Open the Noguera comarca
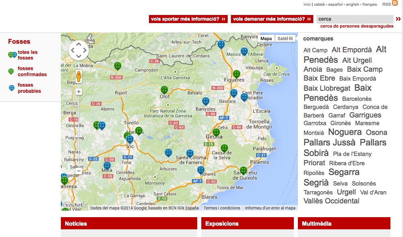Viewport: 403px width, 237px height. (345, 132)
